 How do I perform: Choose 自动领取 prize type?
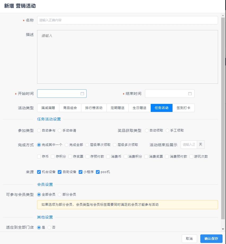tap(147, 131)
